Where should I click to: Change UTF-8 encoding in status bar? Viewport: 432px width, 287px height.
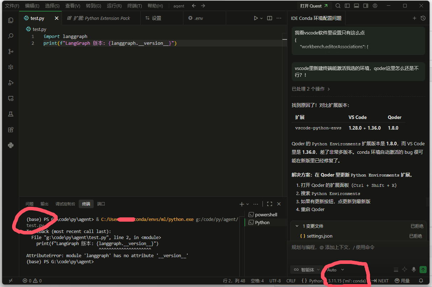coord(275,281)
